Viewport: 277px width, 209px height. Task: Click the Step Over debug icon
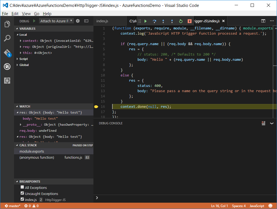154,21
